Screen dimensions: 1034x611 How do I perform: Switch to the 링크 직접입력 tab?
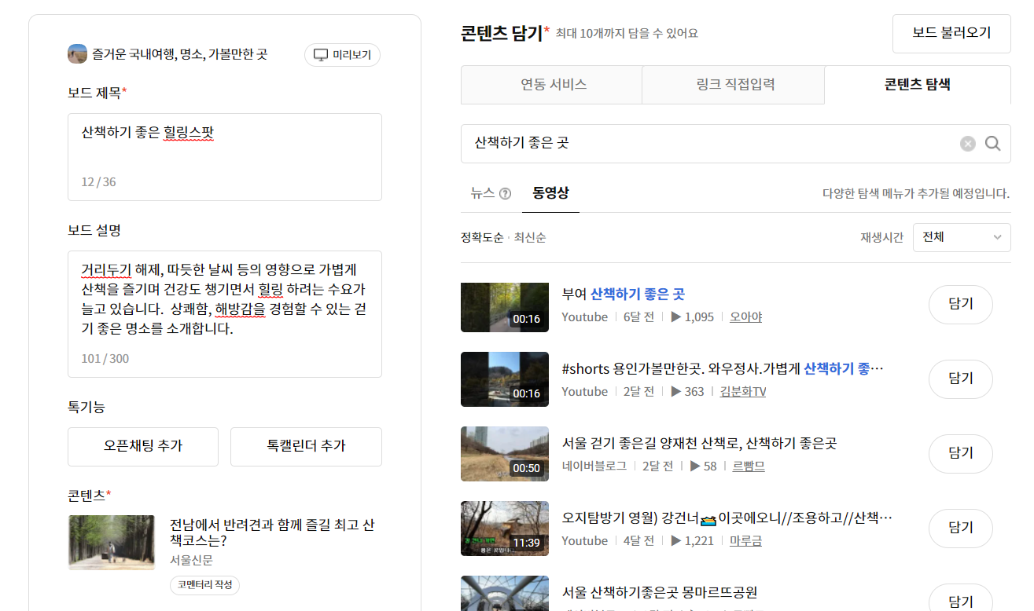pyautogui.click(x=734, y=85)
